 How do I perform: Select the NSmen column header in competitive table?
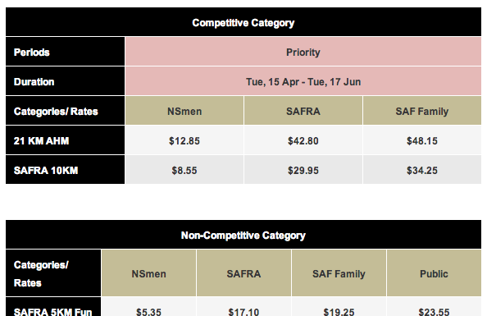[184, 111]
